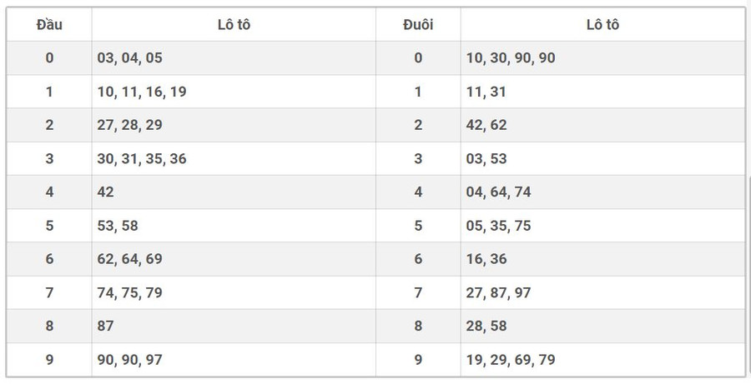Select the cell with 10, 30, 90, 90
This screenshot has height=384, width=751.
coord(511,58)
